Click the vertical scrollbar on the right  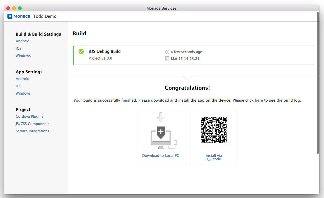click(x=318, y=82)
